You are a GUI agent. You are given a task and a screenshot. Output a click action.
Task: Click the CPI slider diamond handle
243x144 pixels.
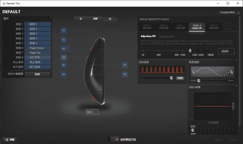190,51
